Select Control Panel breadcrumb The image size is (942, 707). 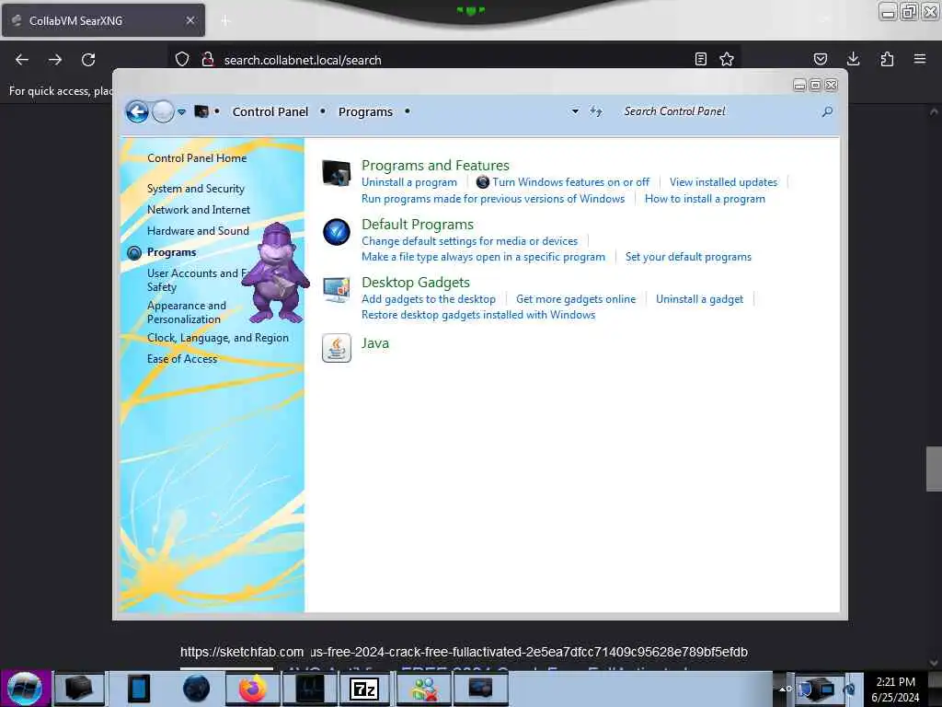(x=270, y=111)
